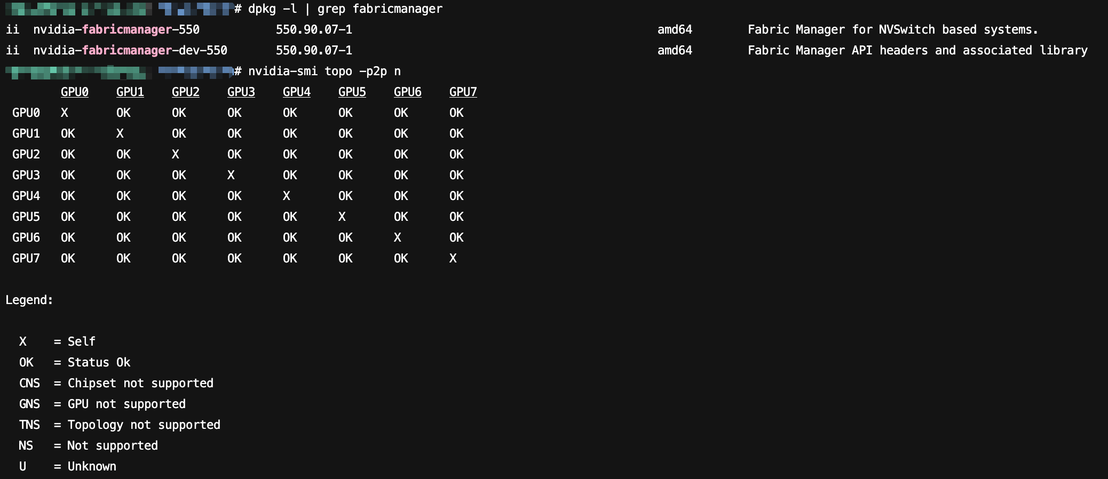
Task: Click the highlighted fabricmanager text in nvidia-fabricmanager-550
Action: (127, 30)
